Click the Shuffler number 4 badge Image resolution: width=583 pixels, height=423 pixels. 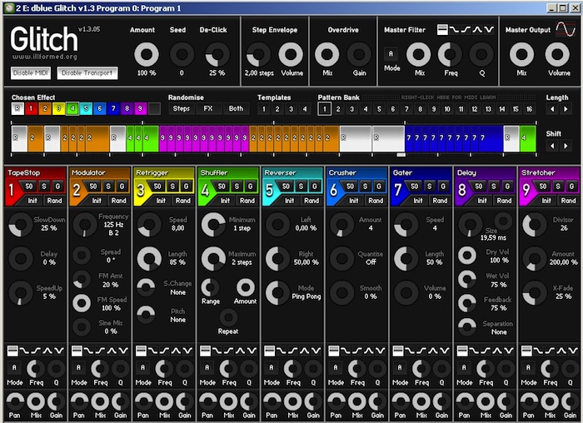point(205,191)
